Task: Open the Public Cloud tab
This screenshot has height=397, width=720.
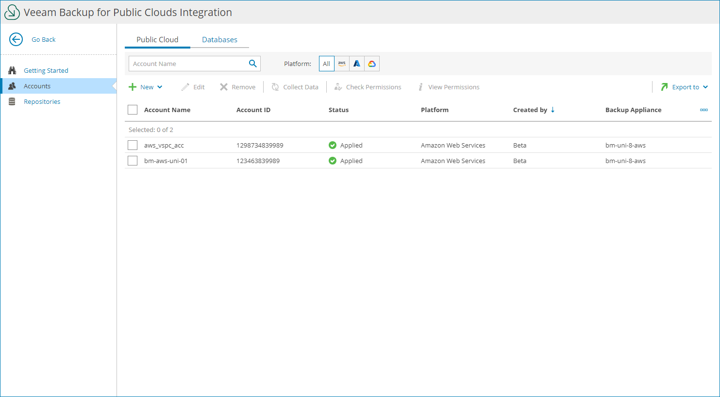Action: tap(157, 39)
